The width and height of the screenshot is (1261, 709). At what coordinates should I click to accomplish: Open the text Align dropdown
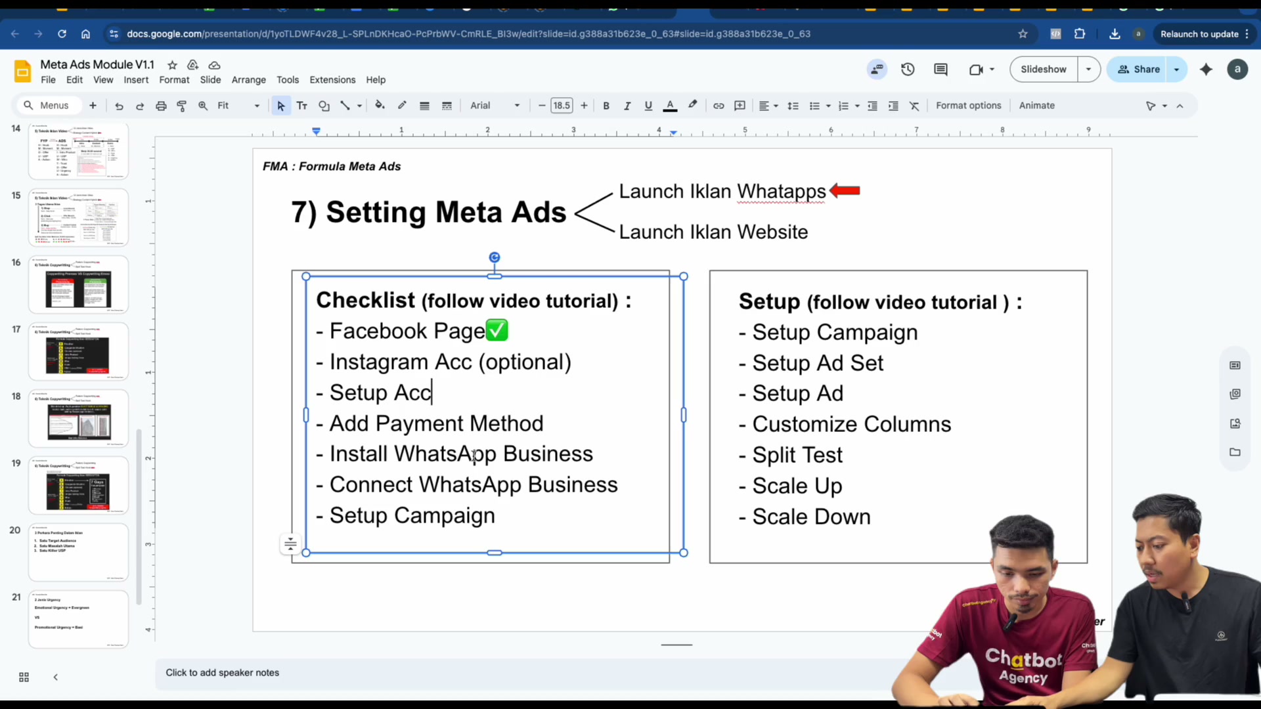point(768,106)
